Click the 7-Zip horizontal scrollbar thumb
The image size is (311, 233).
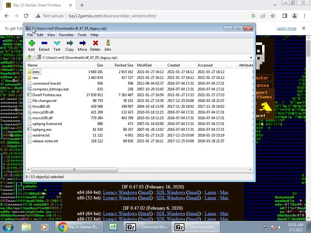click(74, 170)
